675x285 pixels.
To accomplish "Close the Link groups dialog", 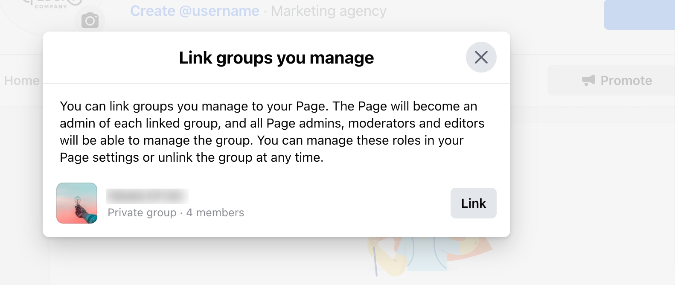I will 481,57.
